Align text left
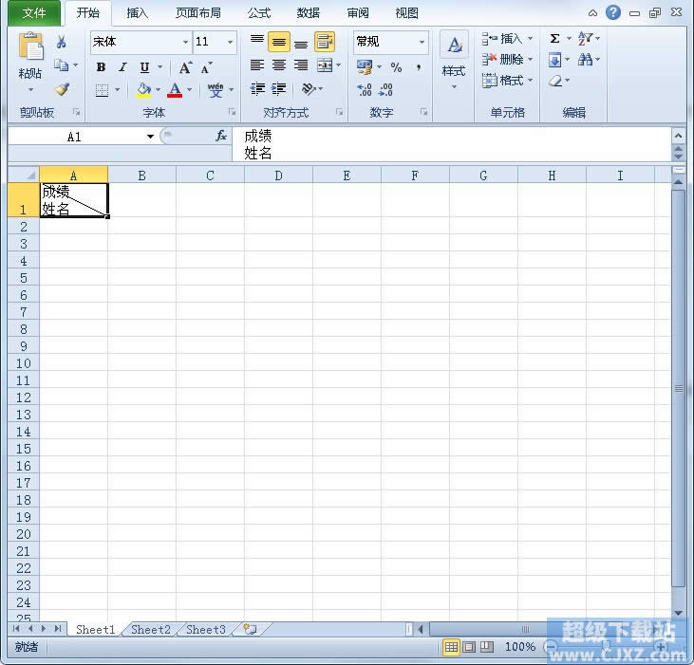 click(257, 65)
